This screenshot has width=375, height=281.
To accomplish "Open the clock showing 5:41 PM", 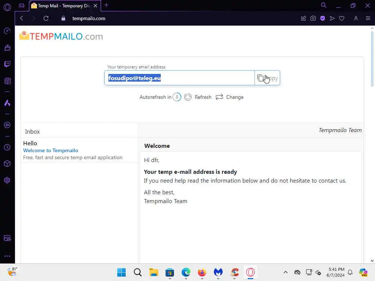I will coord(335,272).
